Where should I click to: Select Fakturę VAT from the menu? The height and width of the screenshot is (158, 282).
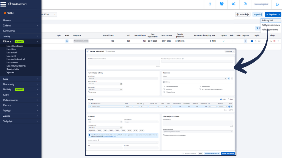[x=267, y=21]
